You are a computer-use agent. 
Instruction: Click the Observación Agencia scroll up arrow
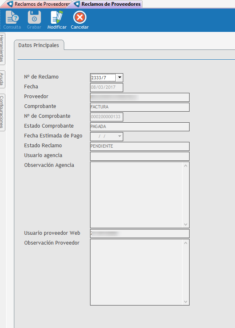(x=185, y=166)
